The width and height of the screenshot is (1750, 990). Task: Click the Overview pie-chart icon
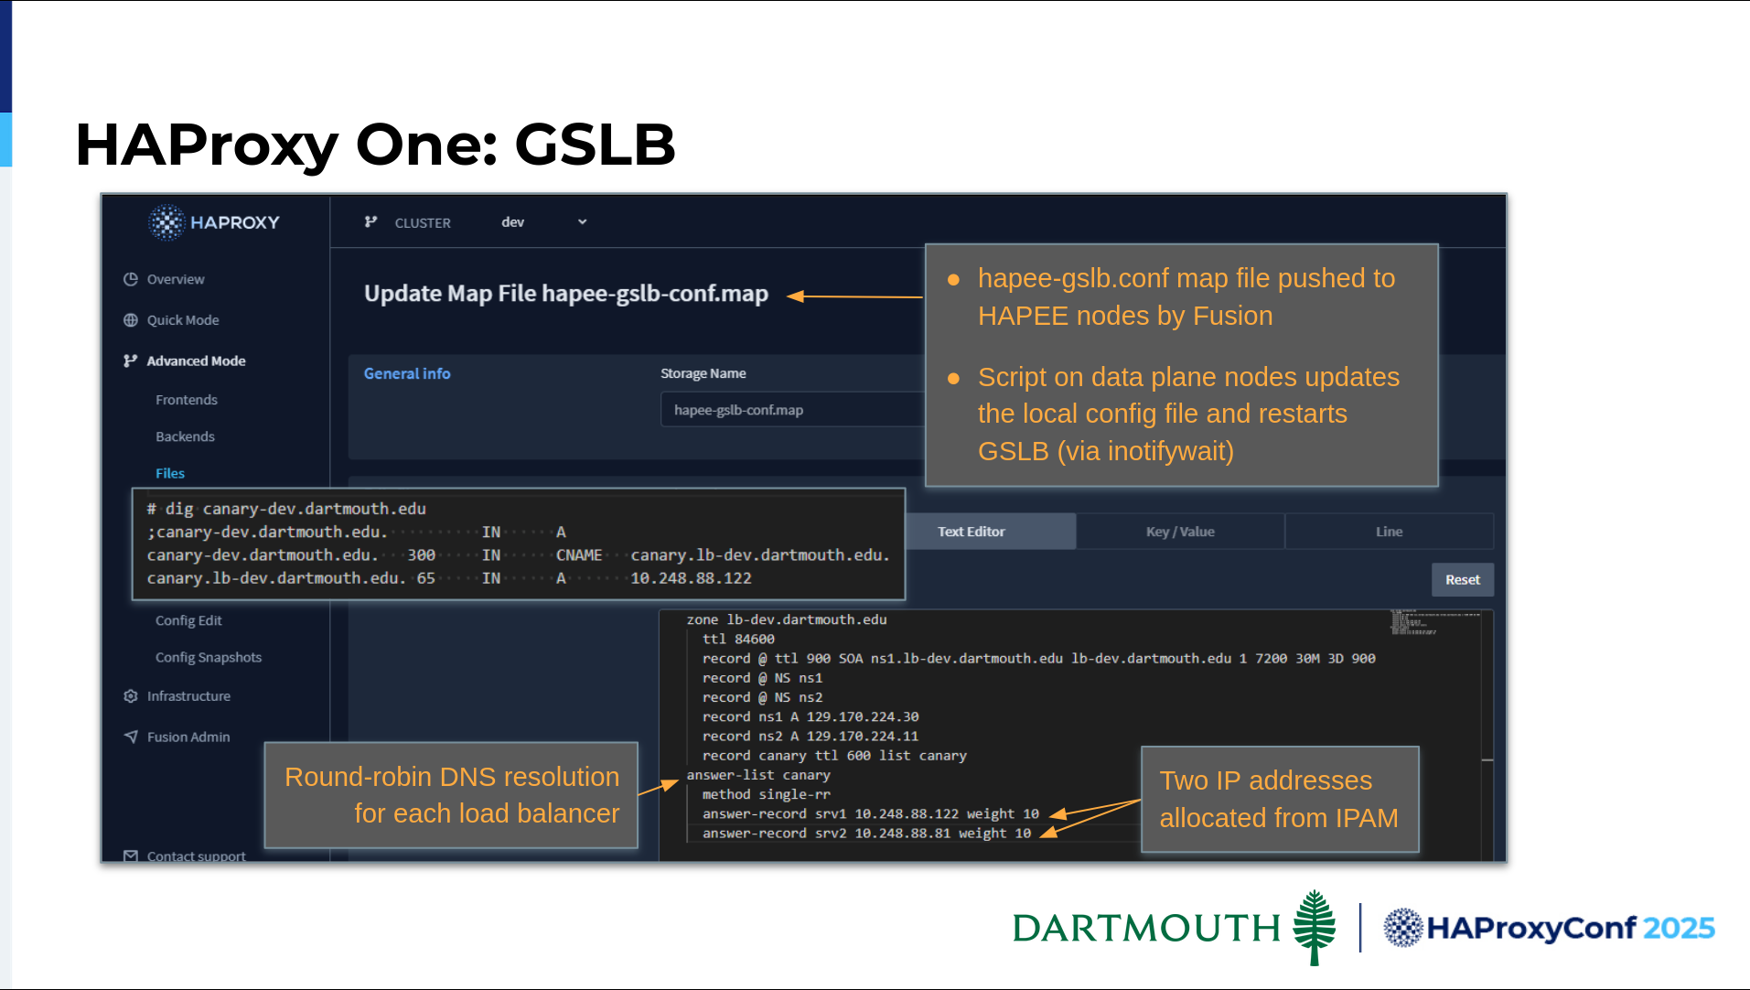(x=131, y=279)
